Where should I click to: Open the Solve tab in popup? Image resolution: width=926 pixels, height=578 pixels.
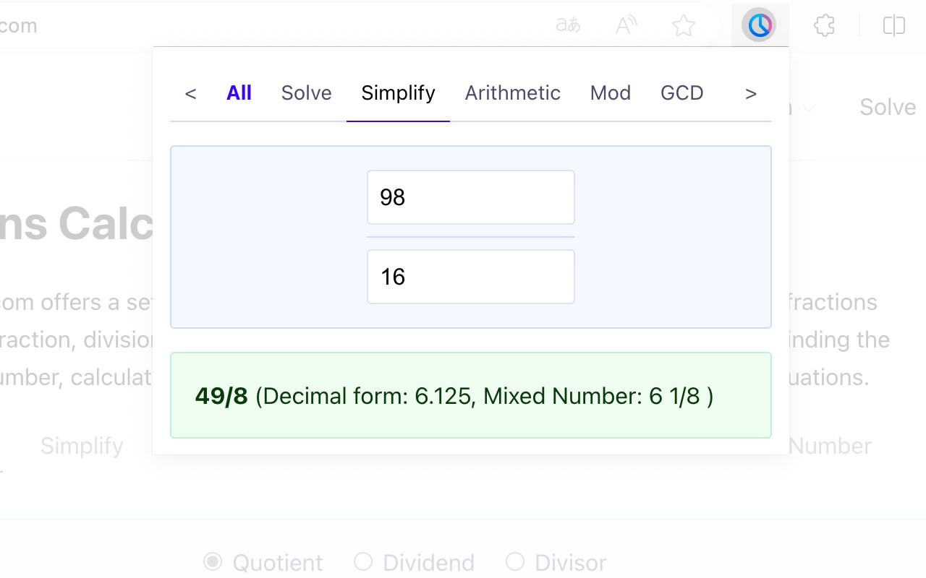pyautogui.click(x=306, y=93)
